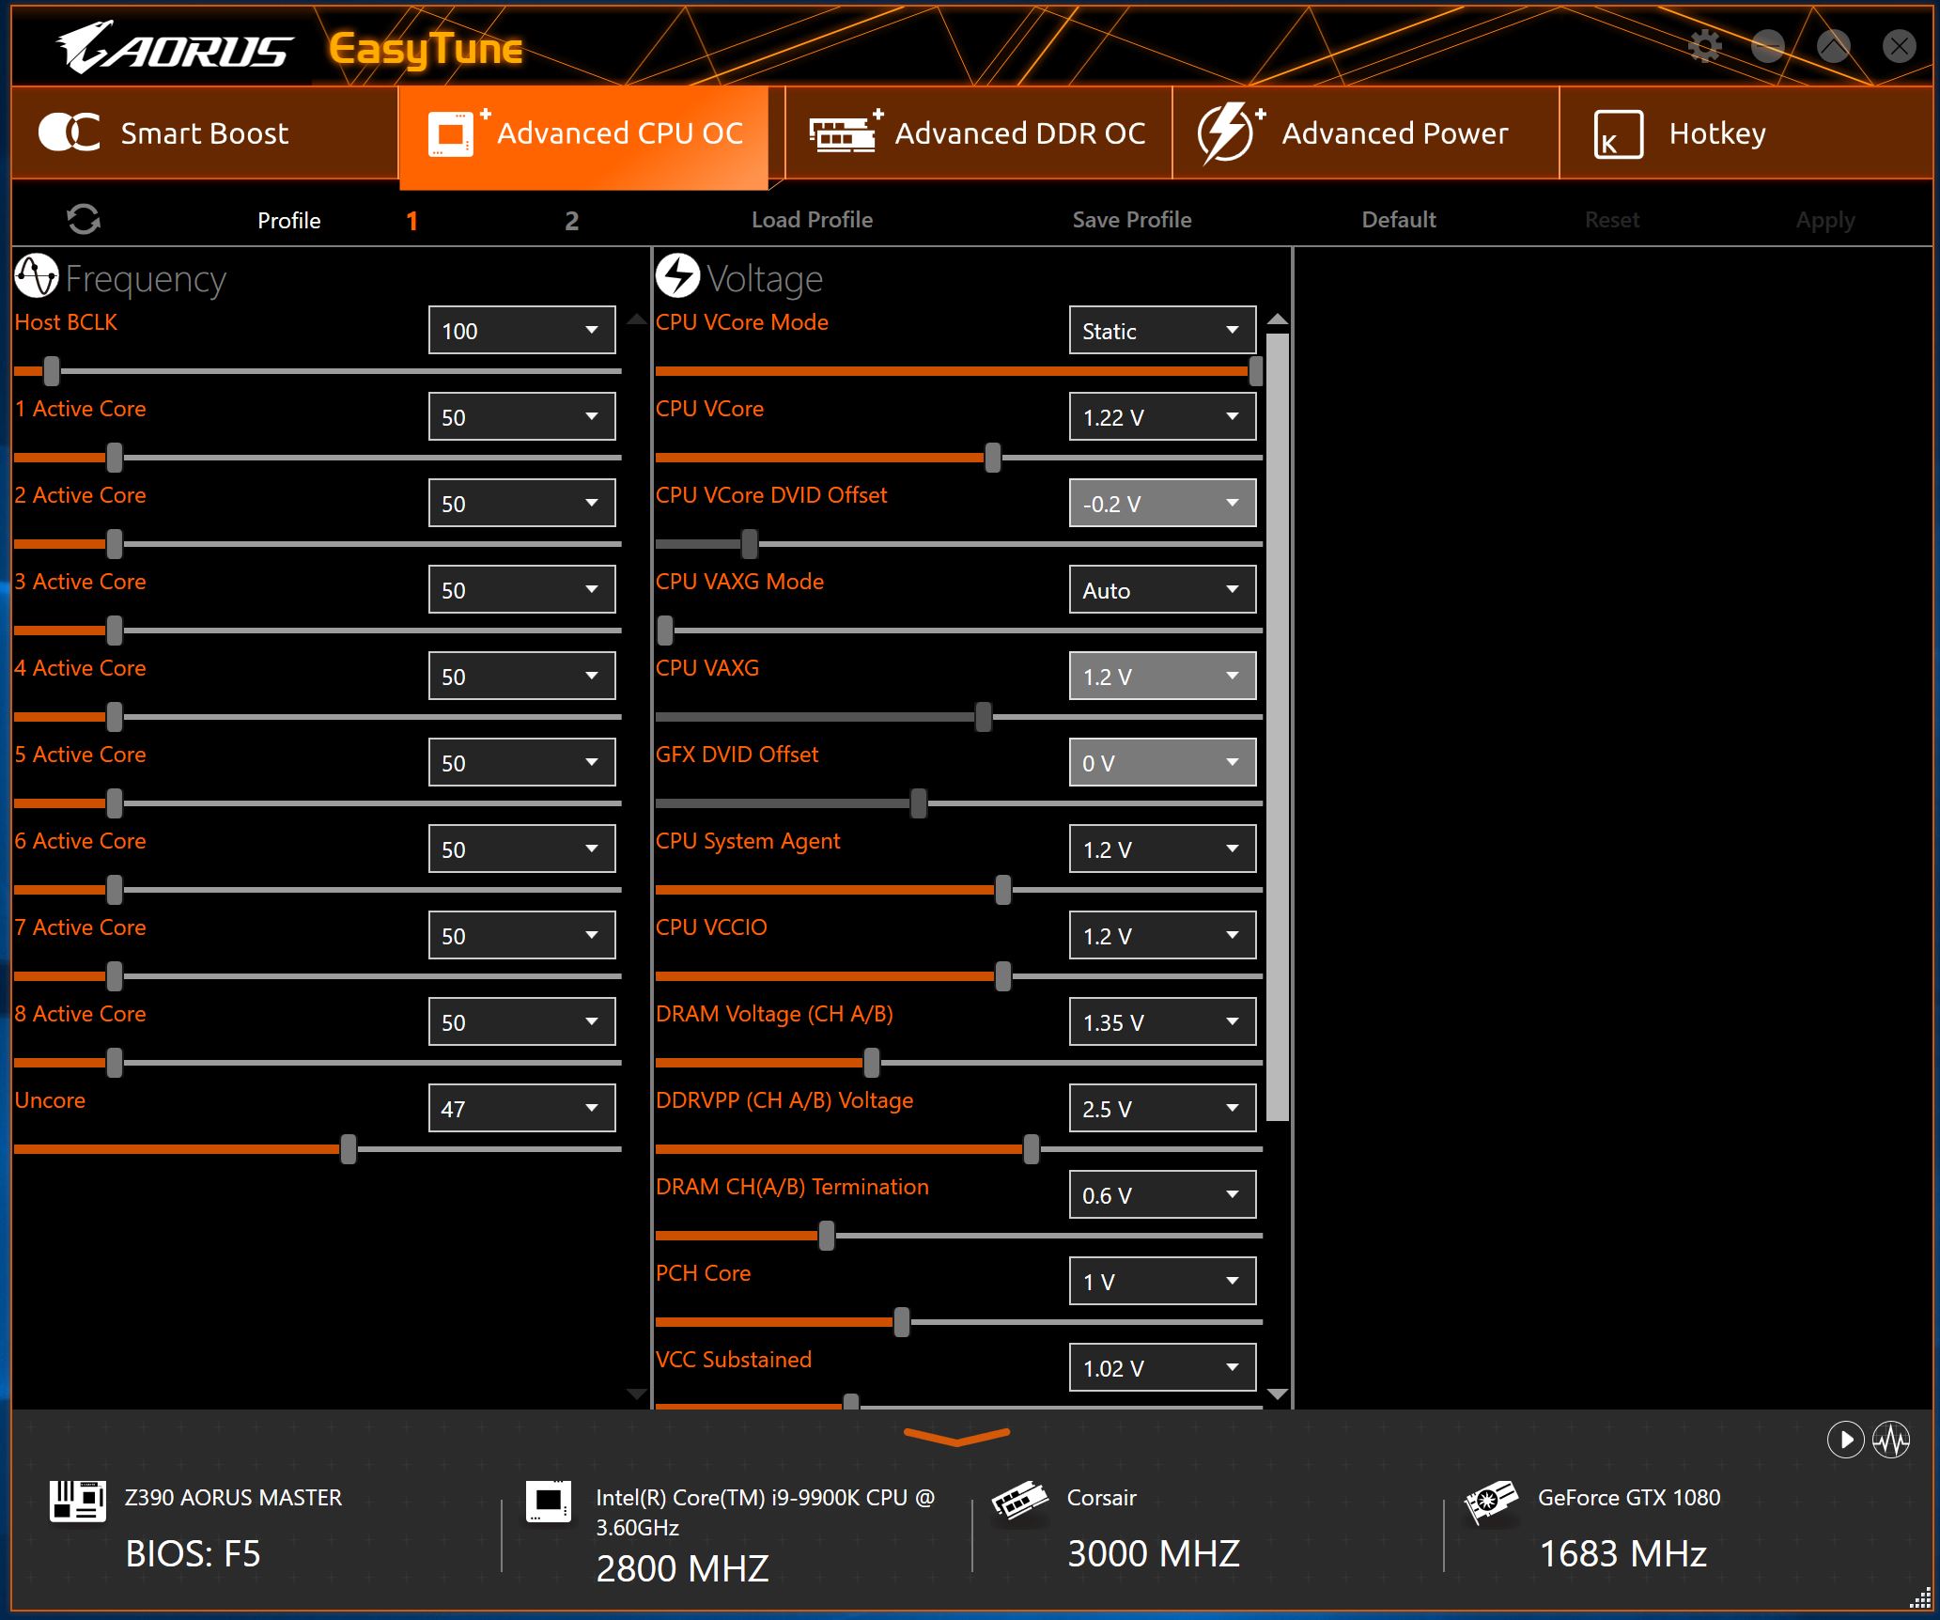Screen dimensions: 1940x1620
Task: Open the CPU VCore voltage dropdown
Action: (1162, 416)
